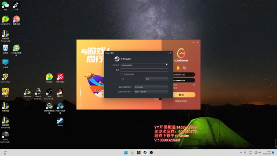Open the WeGame desktop shortcut
This screenshot has height=156, width=277.
click(x=27, y=93)
